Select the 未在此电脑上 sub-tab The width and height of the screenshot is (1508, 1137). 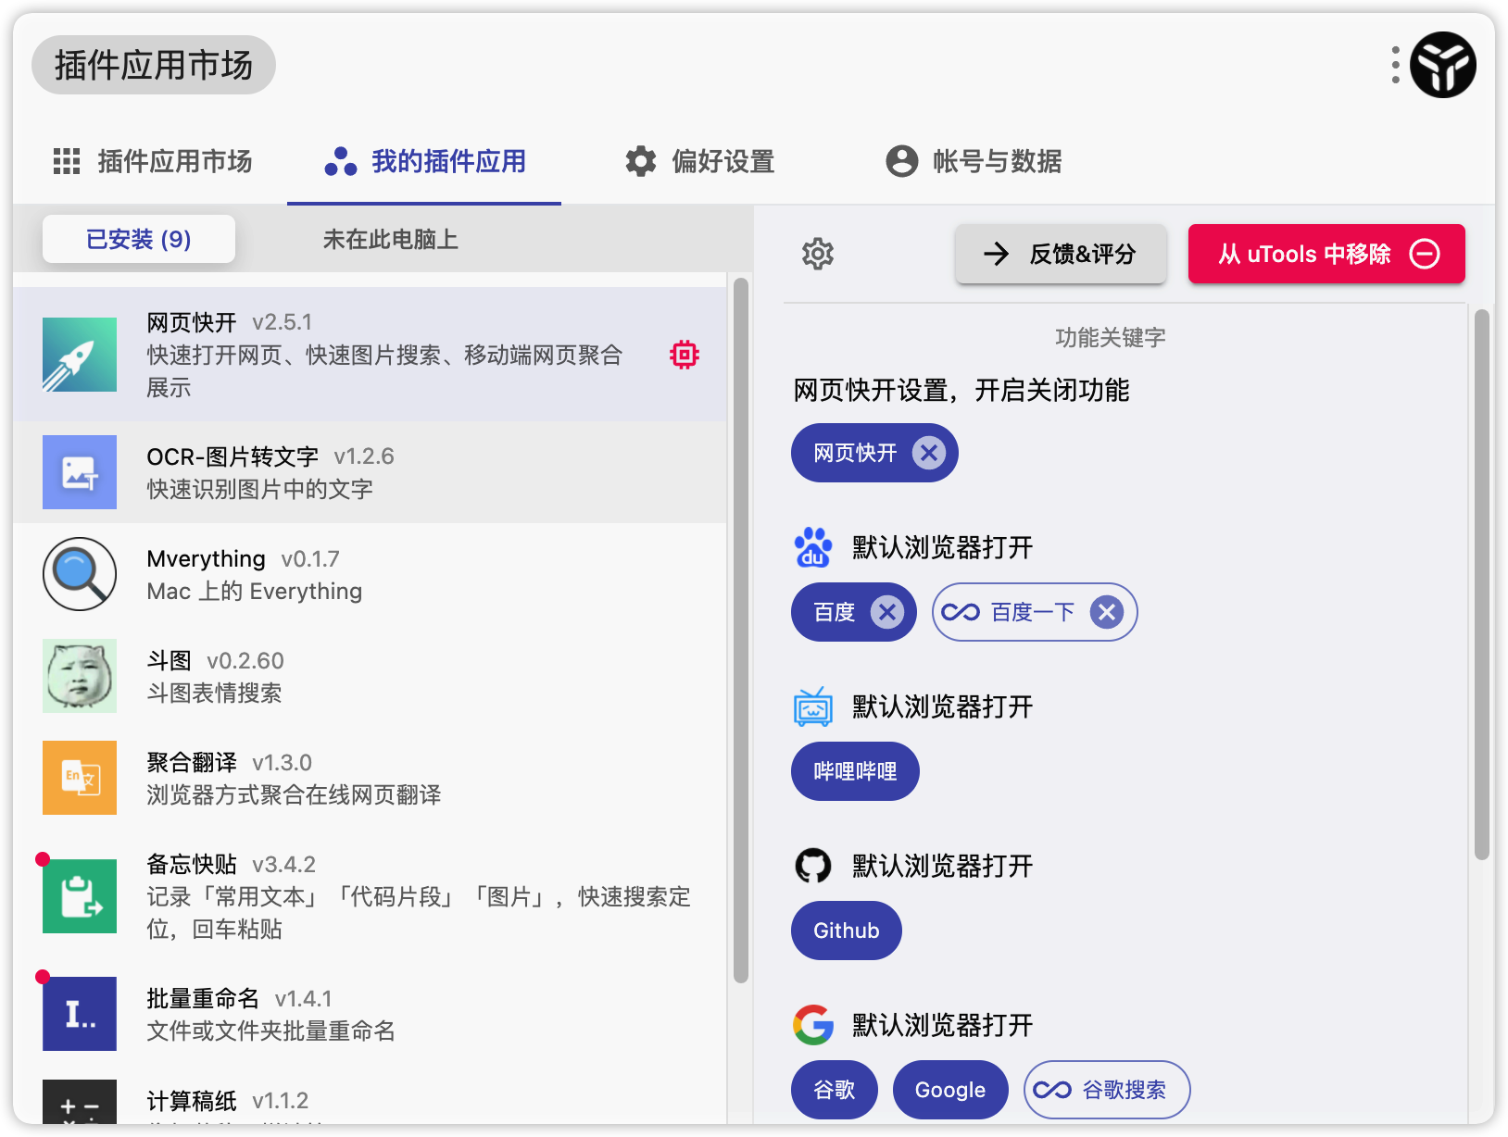coord(390,240)
